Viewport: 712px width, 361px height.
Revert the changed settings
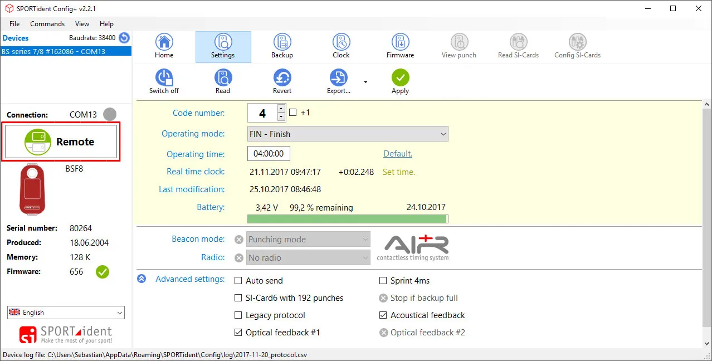282,82
